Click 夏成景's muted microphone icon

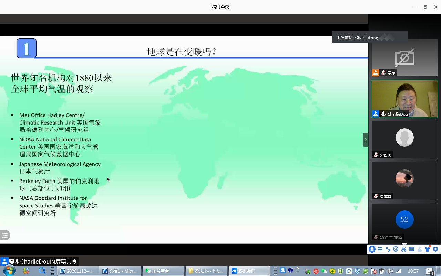tap(376, 196)
